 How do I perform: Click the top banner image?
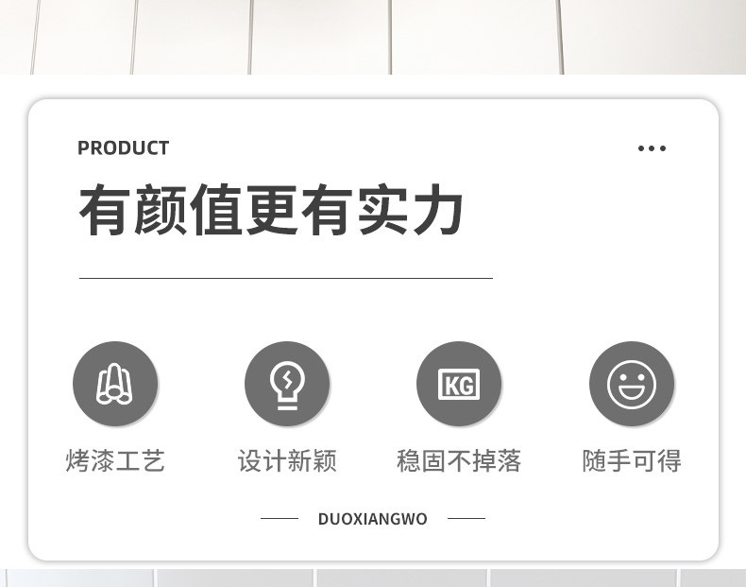click(x=373, y=37)
